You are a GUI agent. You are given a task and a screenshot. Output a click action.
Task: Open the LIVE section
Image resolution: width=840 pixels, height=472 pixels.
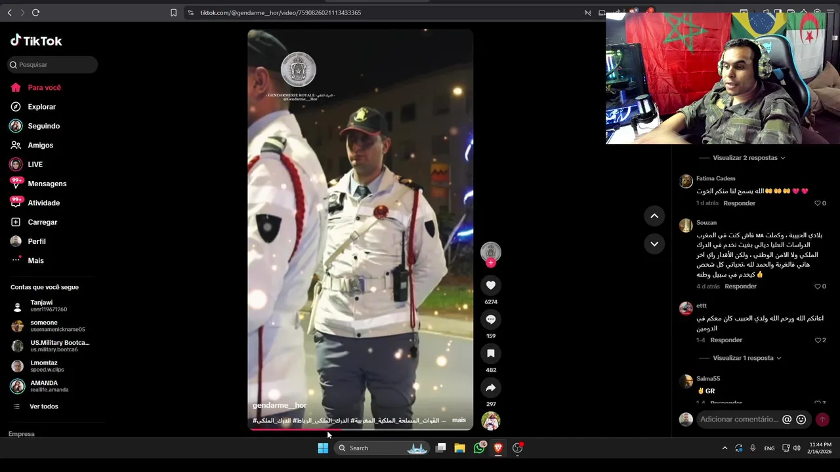point(35,165)
